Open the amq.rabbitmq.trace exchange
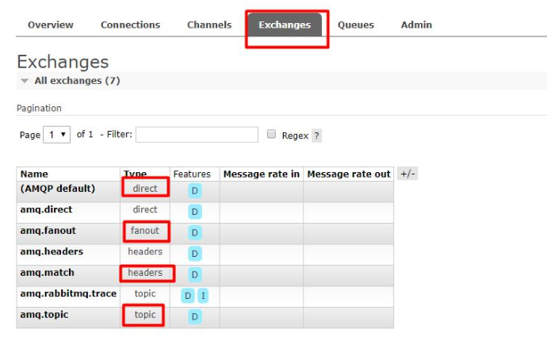 (68, 293)
